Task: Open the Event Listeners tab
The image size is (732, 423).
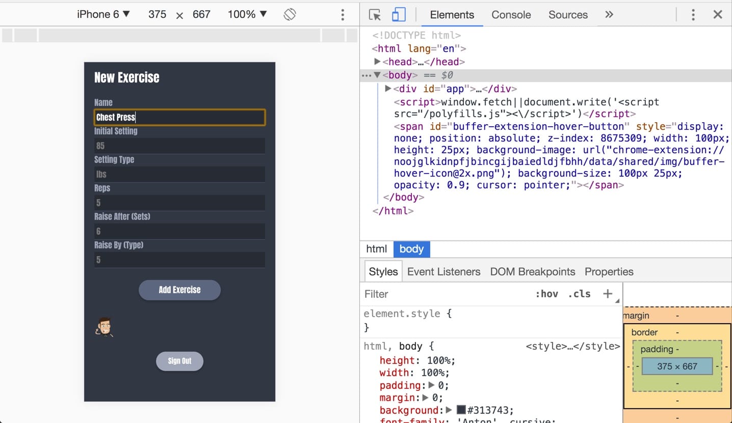Action: point(444,271)
